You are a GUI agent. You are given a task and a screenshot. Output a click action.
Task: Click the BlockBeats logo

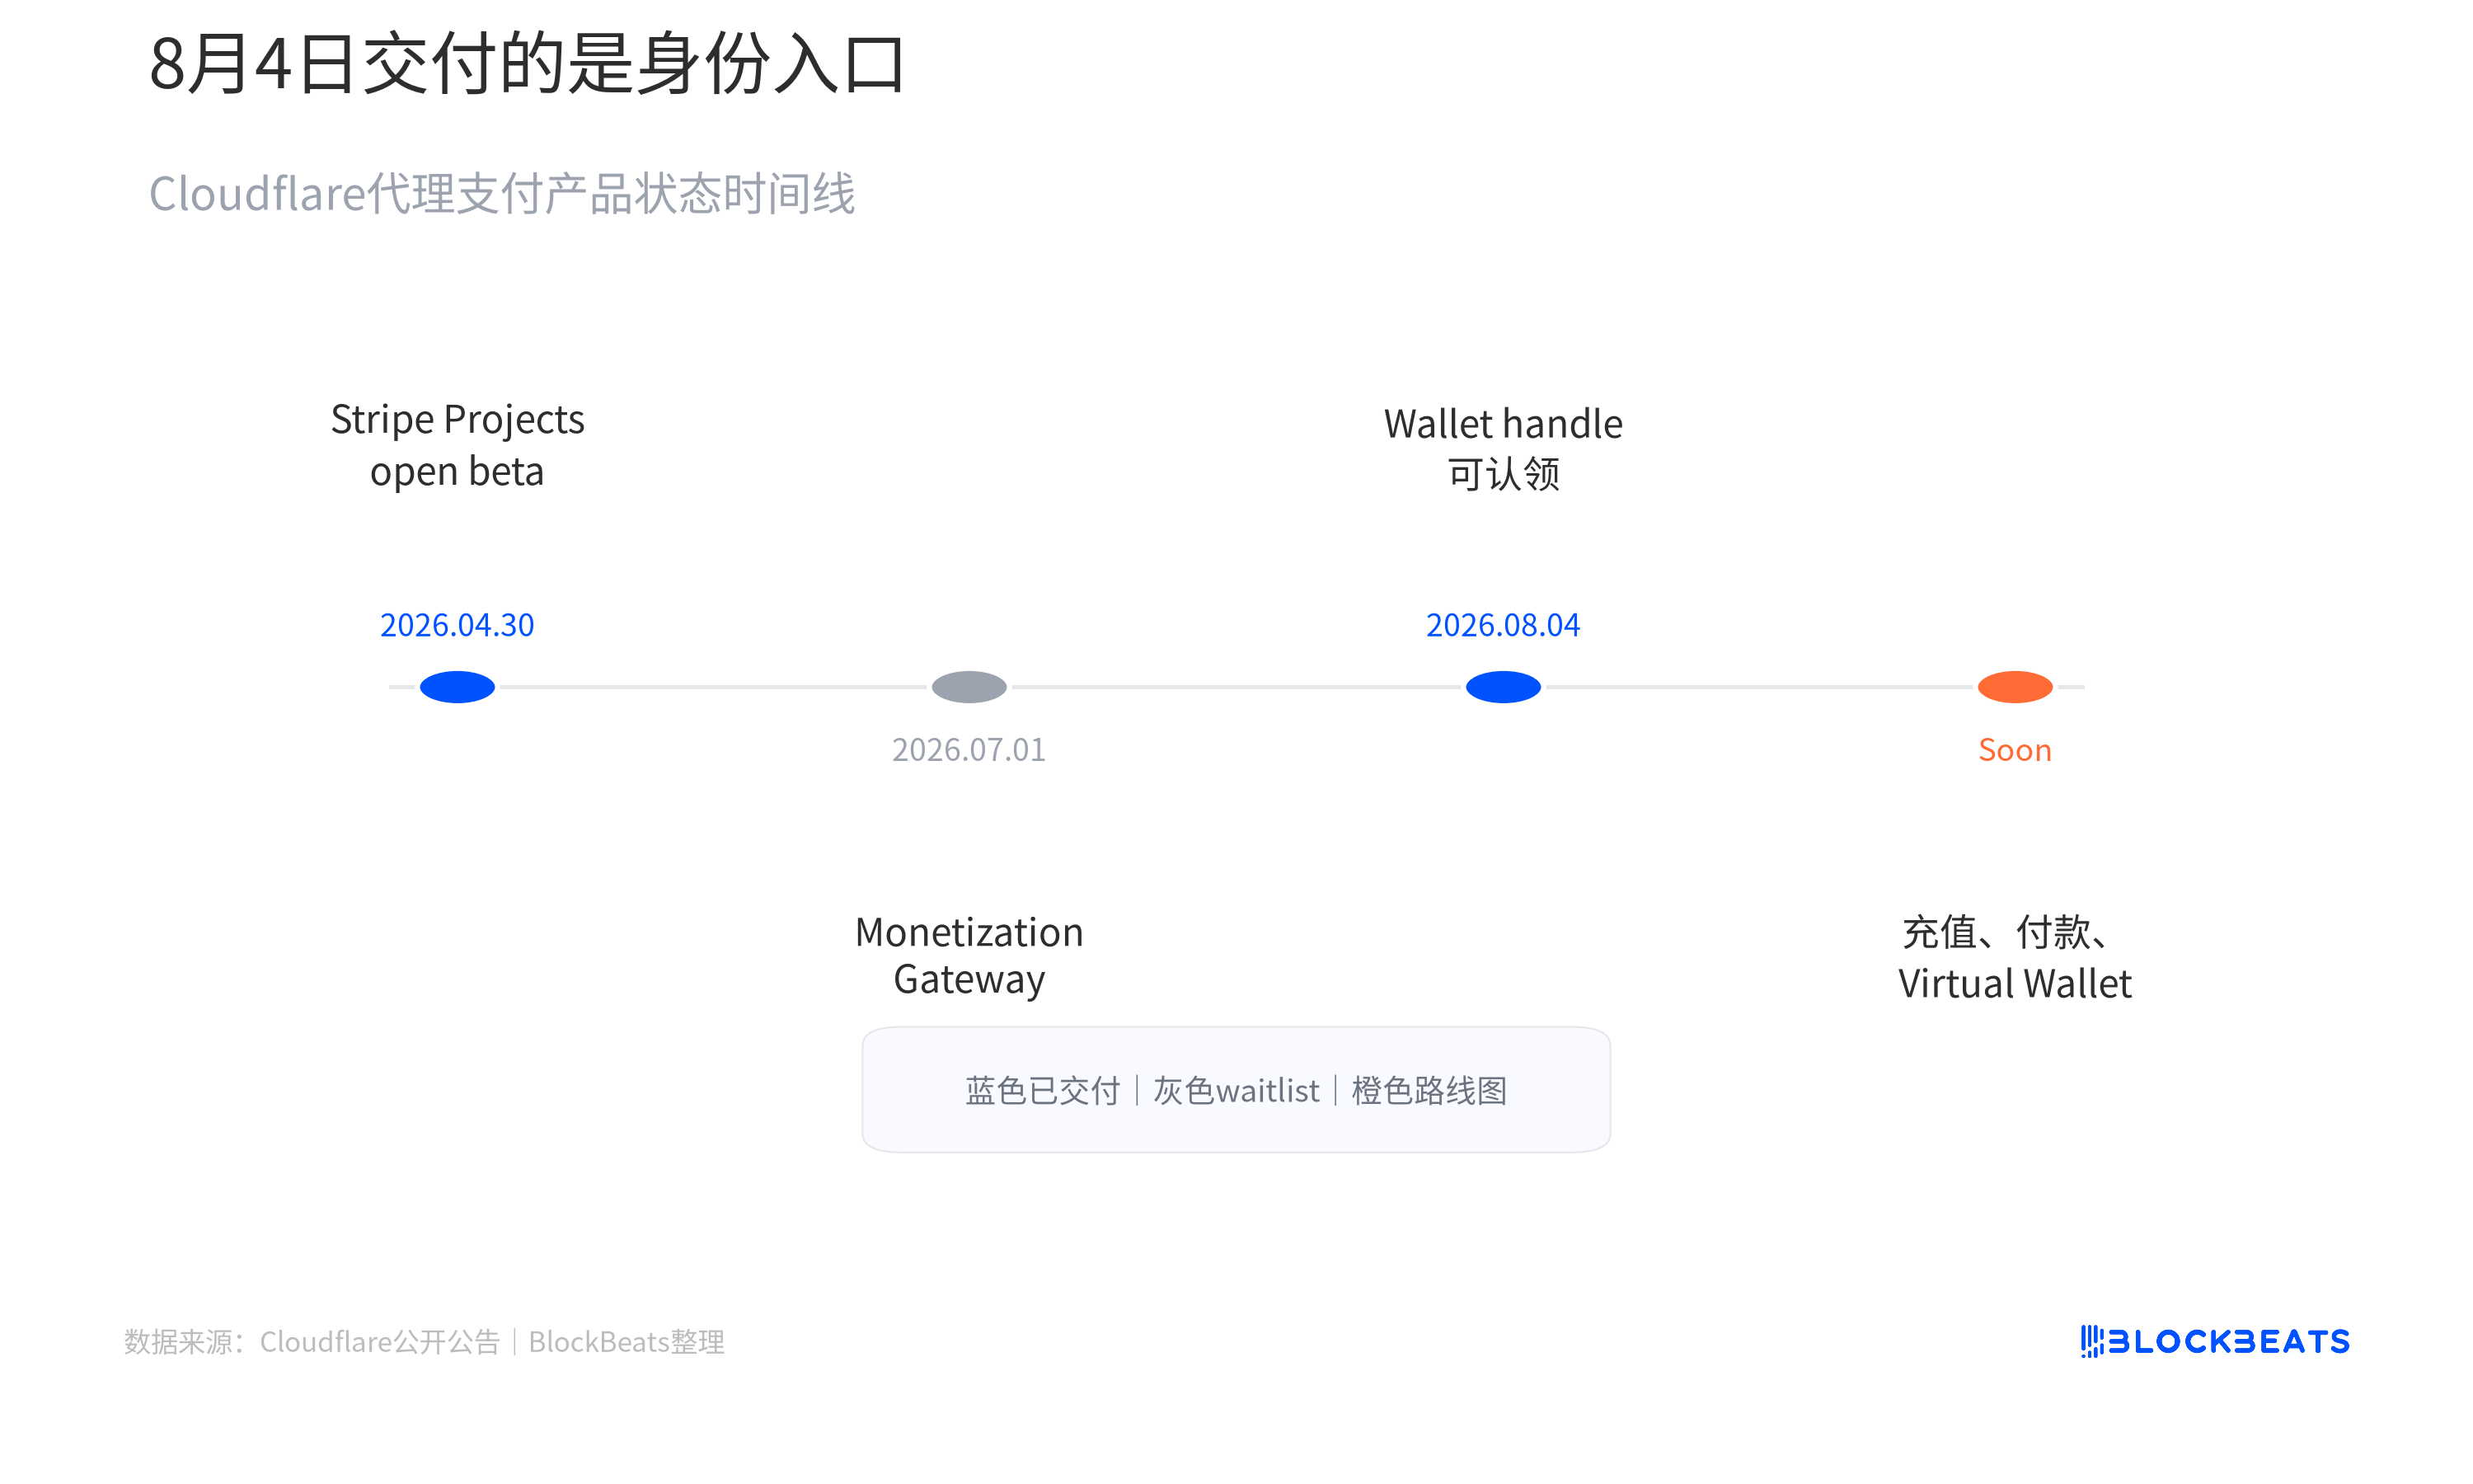tap(2214, 1341)
